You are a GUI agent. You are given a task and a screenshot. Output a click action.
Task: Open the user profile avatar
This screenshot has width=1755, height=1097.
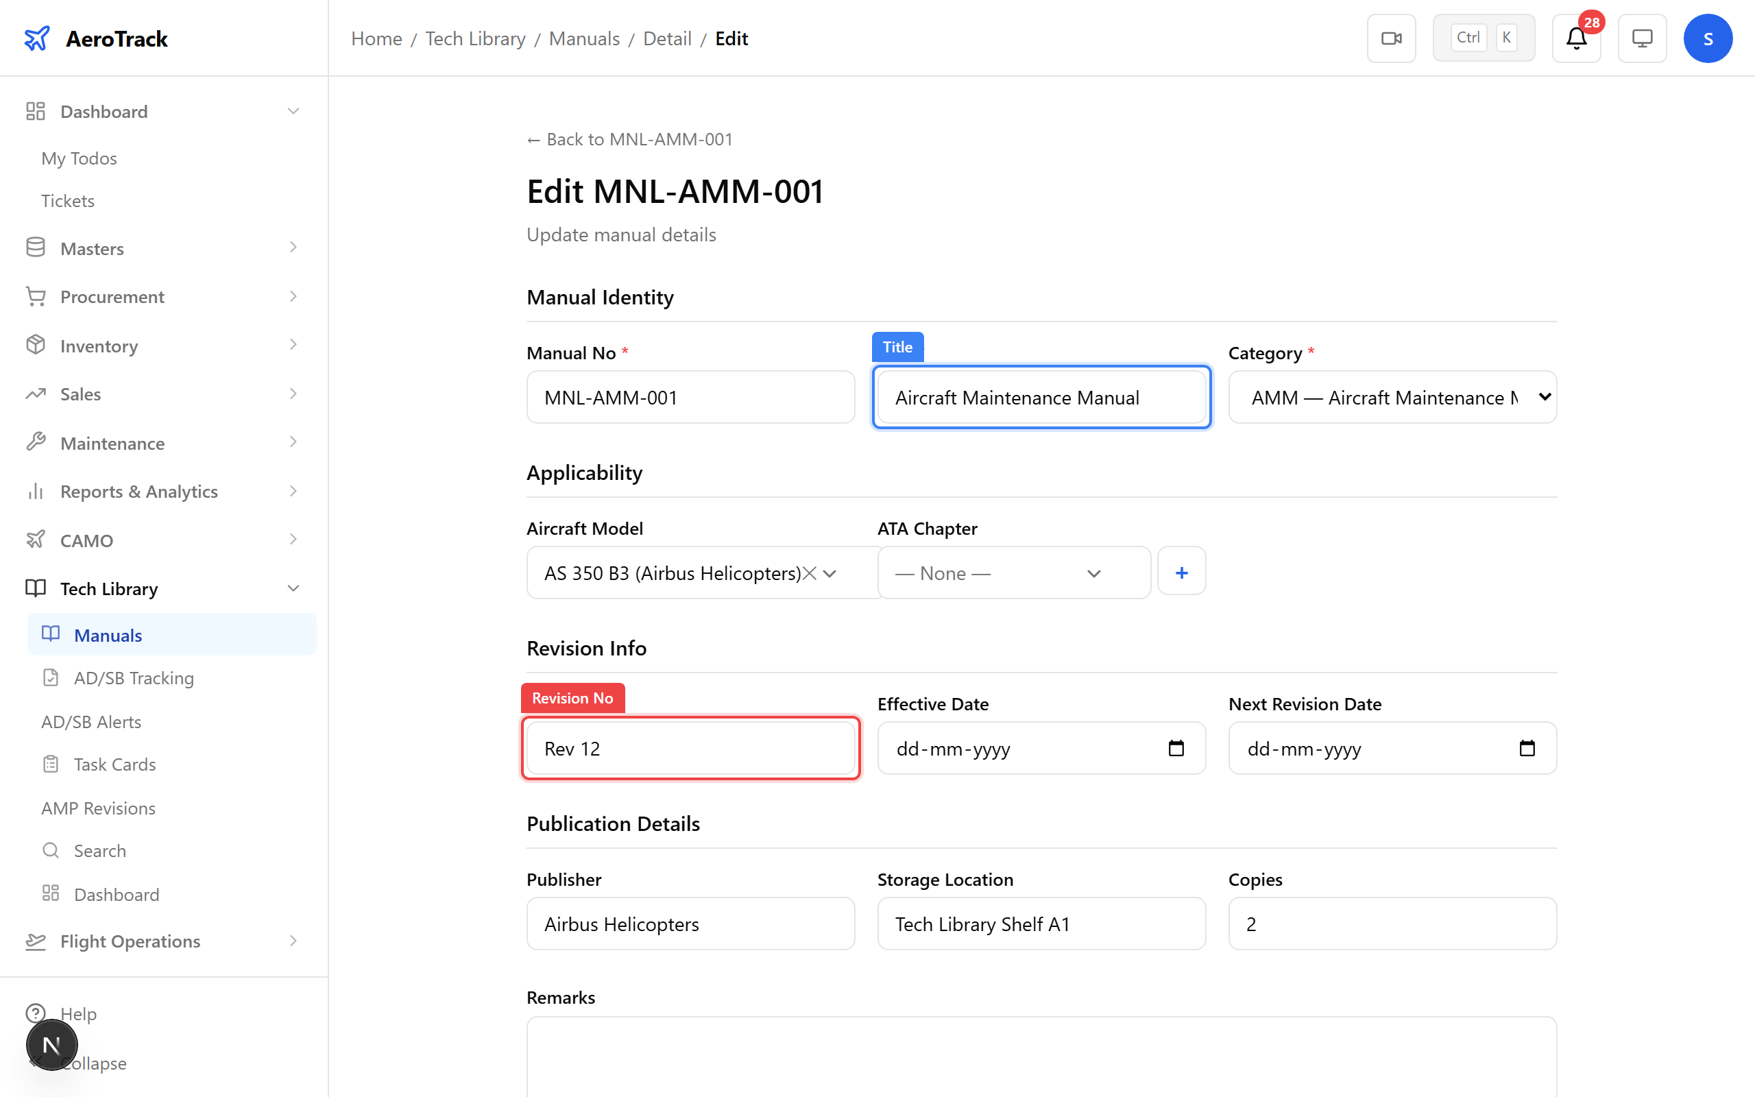(1707, 38)
